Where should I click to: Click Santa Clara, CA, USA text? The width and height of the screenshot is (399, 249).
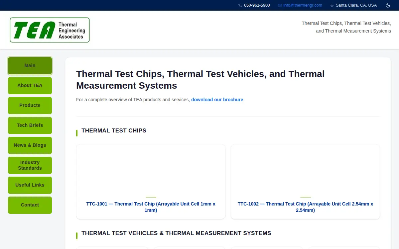coord(356,5)
